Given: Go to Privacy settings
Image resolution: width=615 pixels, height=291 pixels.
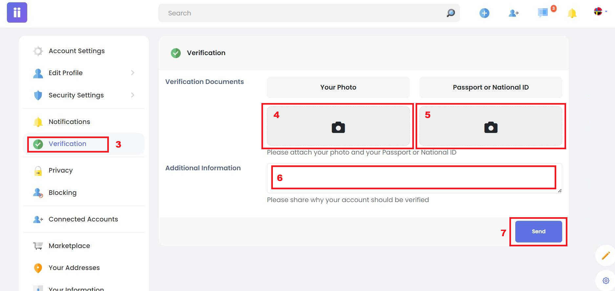Looking at the screenshot, I should pos(84,170).
